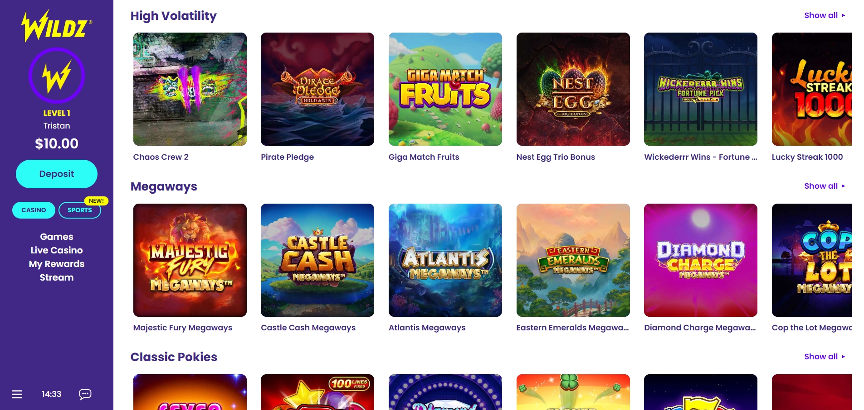Open My Rewards page
This screenshot has height=410, width=864.
[57, 264]
